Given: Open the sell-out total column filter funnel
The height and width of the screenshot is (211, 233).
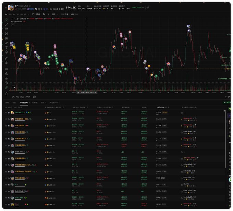Looking at the screenshot, I should 112,108.
